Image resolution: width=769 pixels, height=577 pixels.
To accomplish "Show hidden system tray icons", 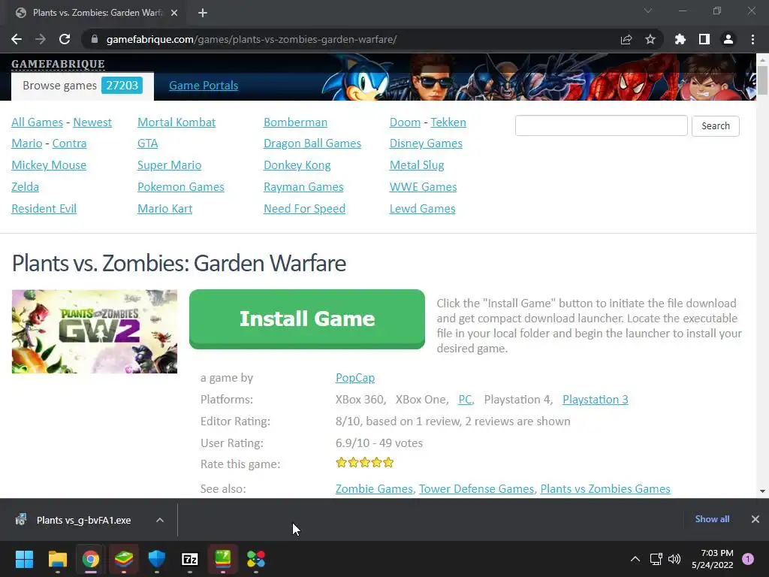I will click(635, 559).
